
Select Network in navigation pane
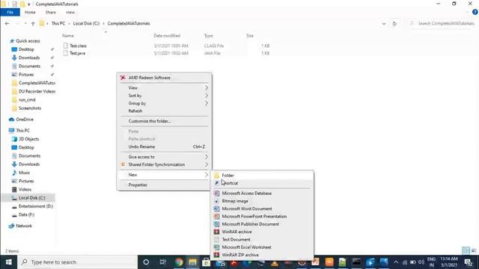(x=24, y=226)
